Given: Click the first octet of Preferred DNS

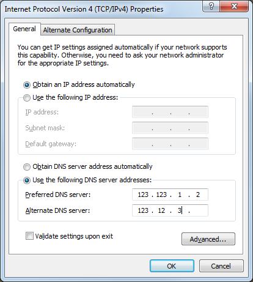Looking at the screenshot, I should coord(143,195).
